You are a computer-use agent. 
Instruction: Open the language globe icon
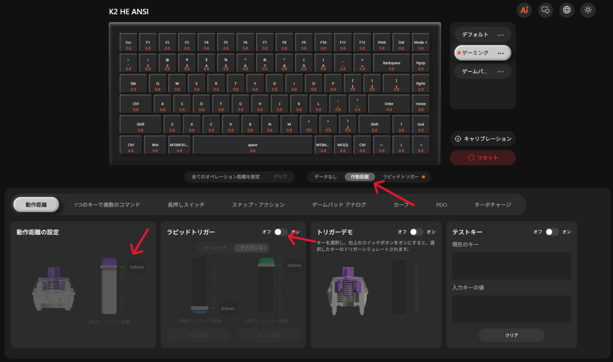(567, 10)
